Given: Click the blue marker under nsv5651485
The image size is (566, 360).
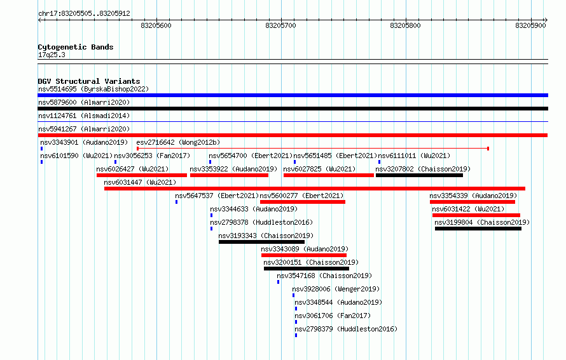Looking at the screenshot, I should (295, 162).
